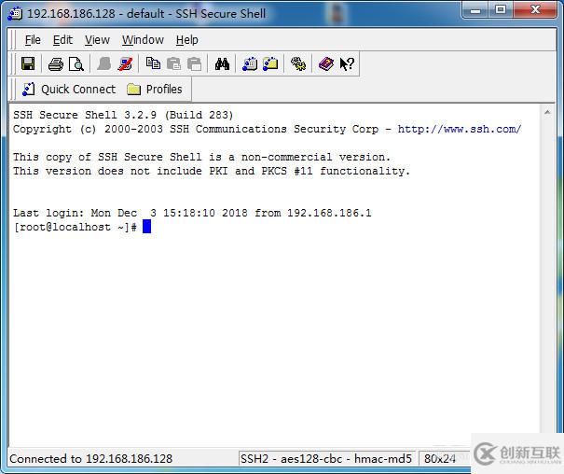Minimize the SSH Secure Shell window
The image size is (564, 474).
pyautogui.click(x=475, y=9)
